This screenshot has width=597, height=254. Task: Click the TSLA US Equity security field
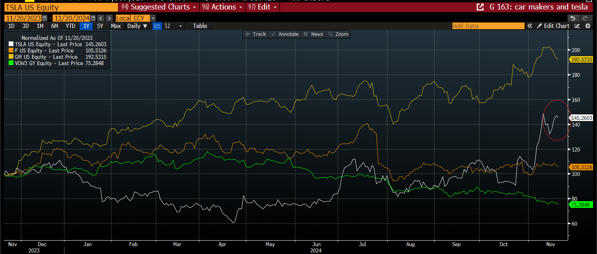coord(61,7)
